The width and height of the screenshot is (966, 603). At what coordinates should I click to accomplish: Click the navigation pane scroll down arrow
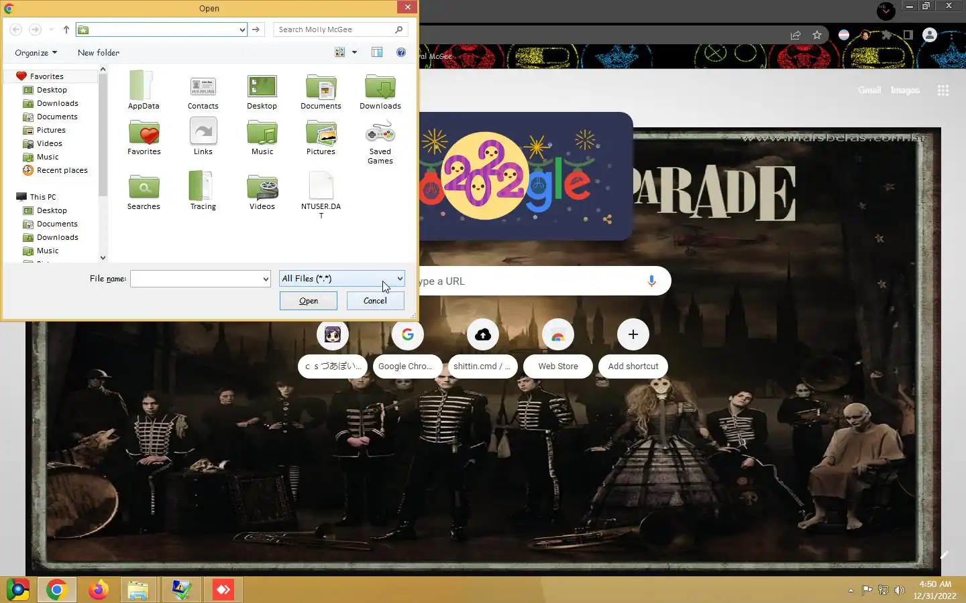point(103,257)
